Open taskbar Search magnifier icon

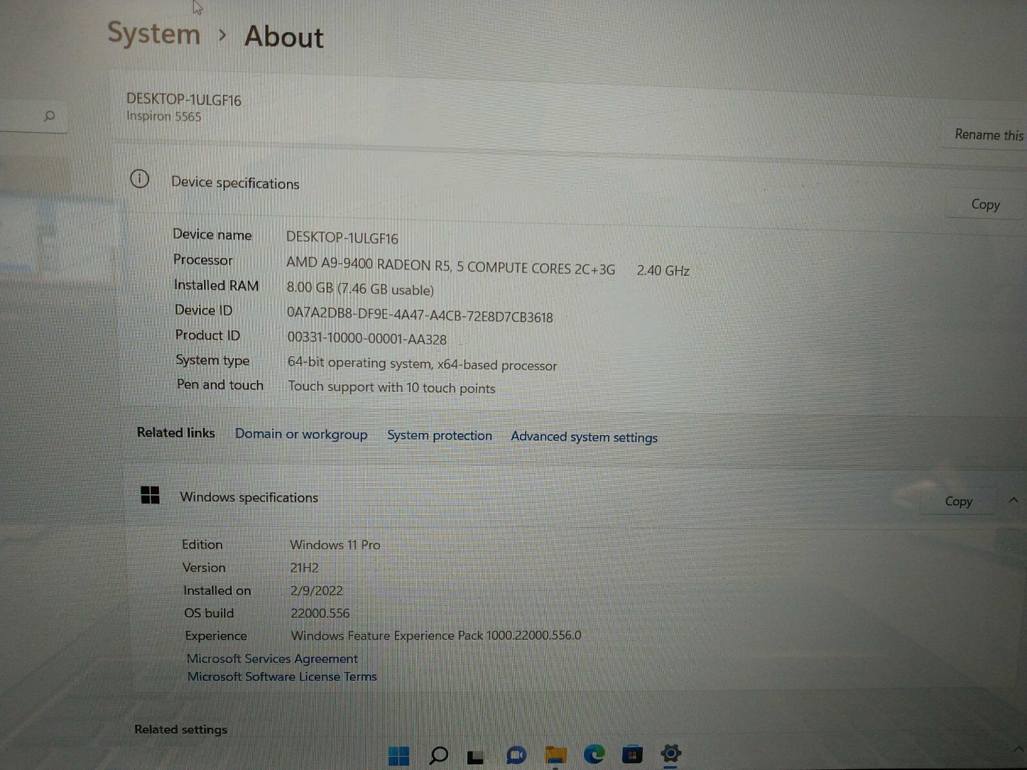438,755
